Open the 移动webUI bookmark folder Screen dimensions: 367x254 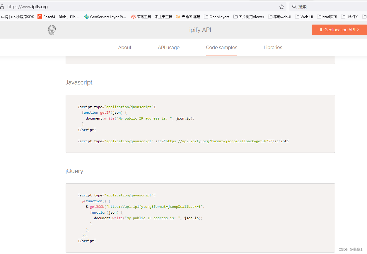point(280,17)
